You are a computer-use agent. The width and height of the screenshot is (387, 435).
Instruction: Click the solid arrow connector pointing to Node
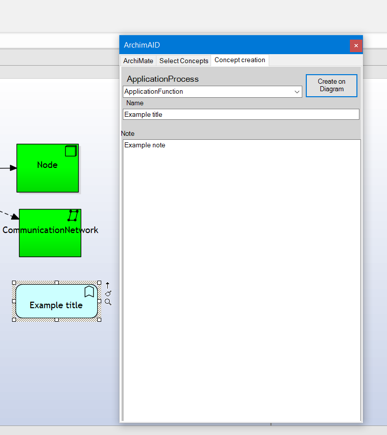(x=8, y=168)
